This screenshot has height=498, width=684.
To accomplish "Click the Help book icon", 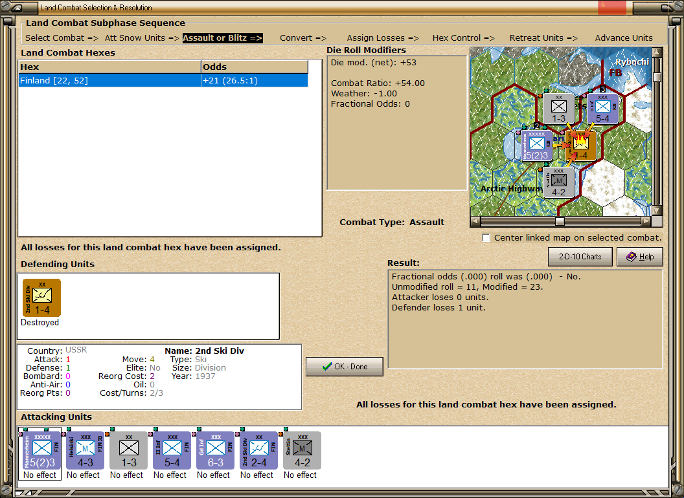I will (632, 257).
